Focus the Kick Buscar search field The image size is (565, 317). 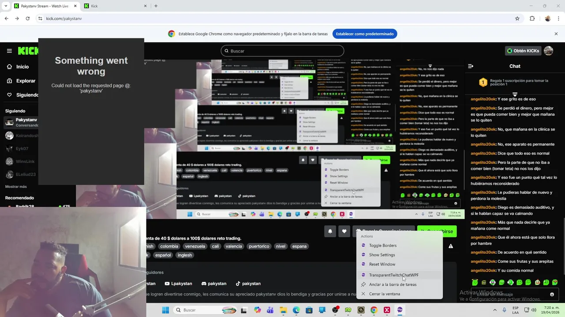(x=282, y=51)
